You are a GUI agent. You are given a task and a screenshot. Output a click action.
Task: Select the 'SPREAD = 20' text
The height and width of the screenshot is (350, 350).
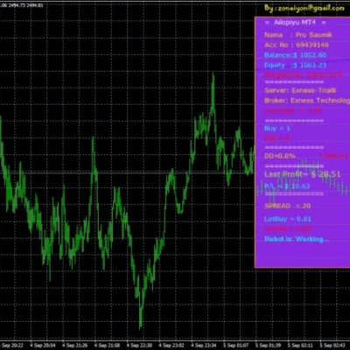tap(287, 206)
